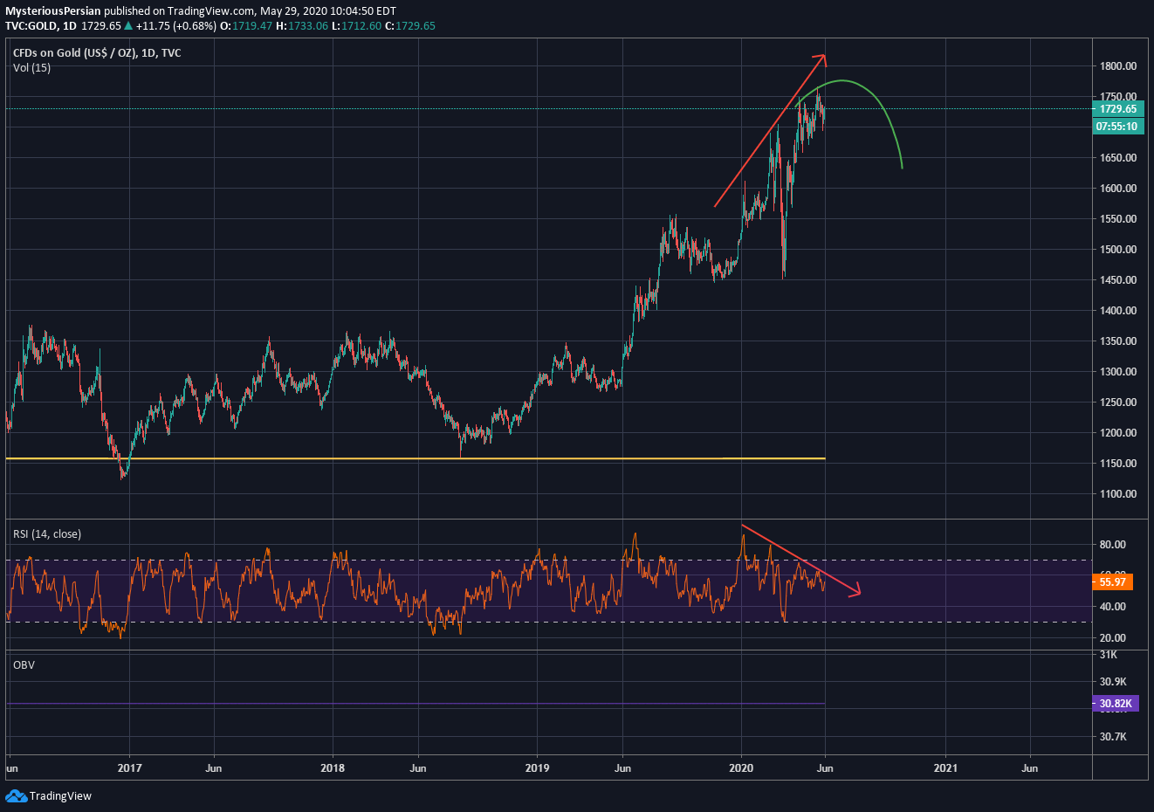Image resolution: width=1154 pixels, height=812 pixels.
Task: Click the 2017 time axis label
Action: point(129,768)
